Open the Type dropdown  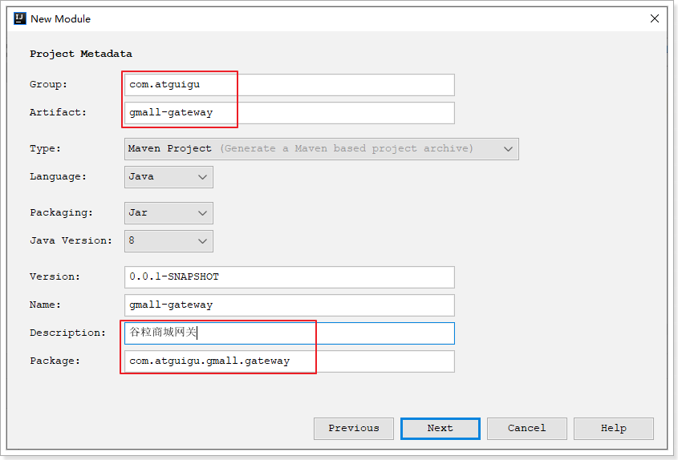coord(321,148)
